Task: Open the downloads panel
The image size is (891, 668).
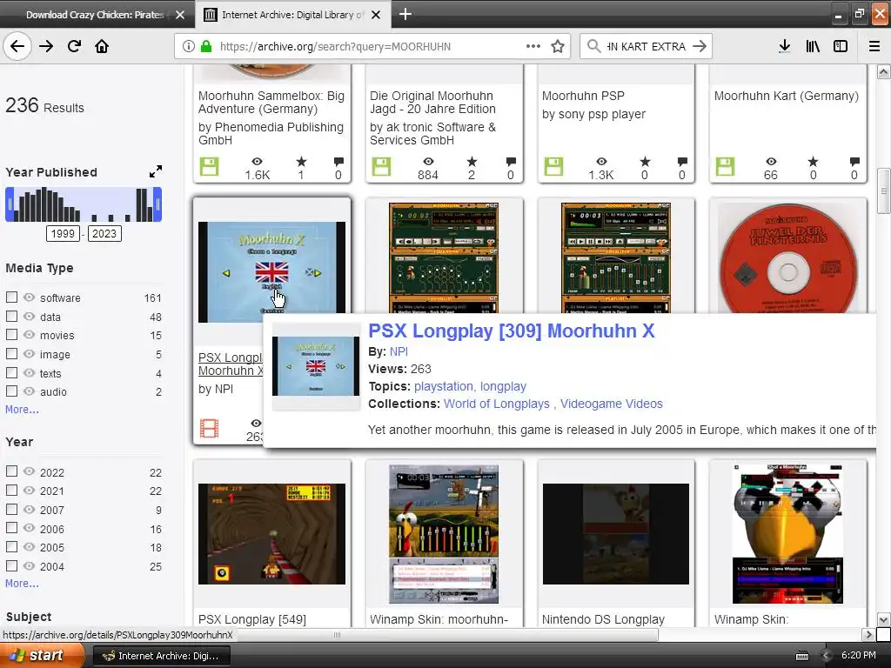Action: pyautogui.click(x=784, y=46)
